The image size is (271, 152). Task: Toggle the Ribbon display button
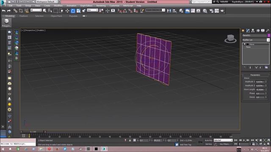[187, 11]
